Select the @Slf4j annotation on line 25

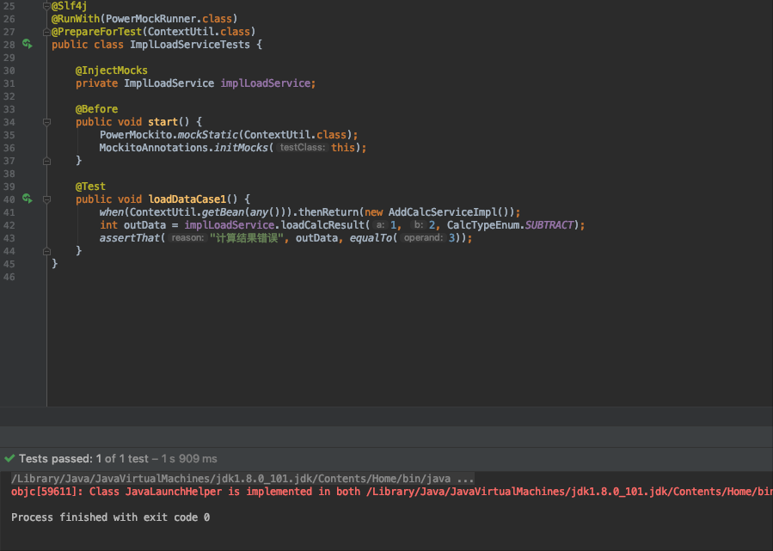click(67, 5)
